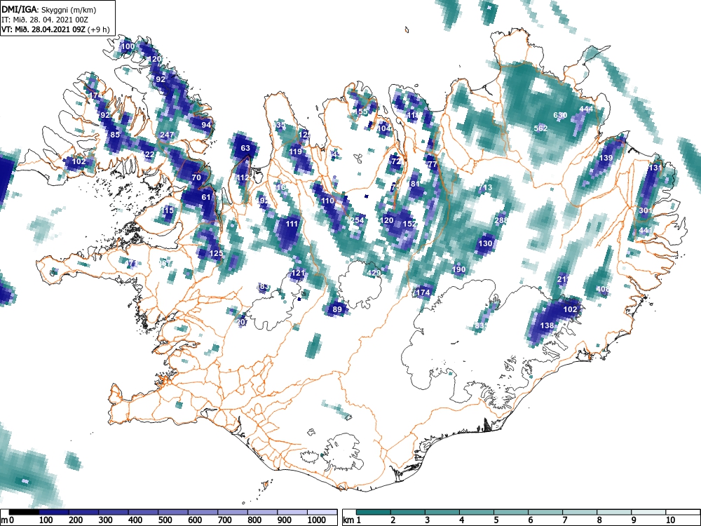Click the visibility value 190 on the map
The image size is (701, 526).
pos(458,269)
